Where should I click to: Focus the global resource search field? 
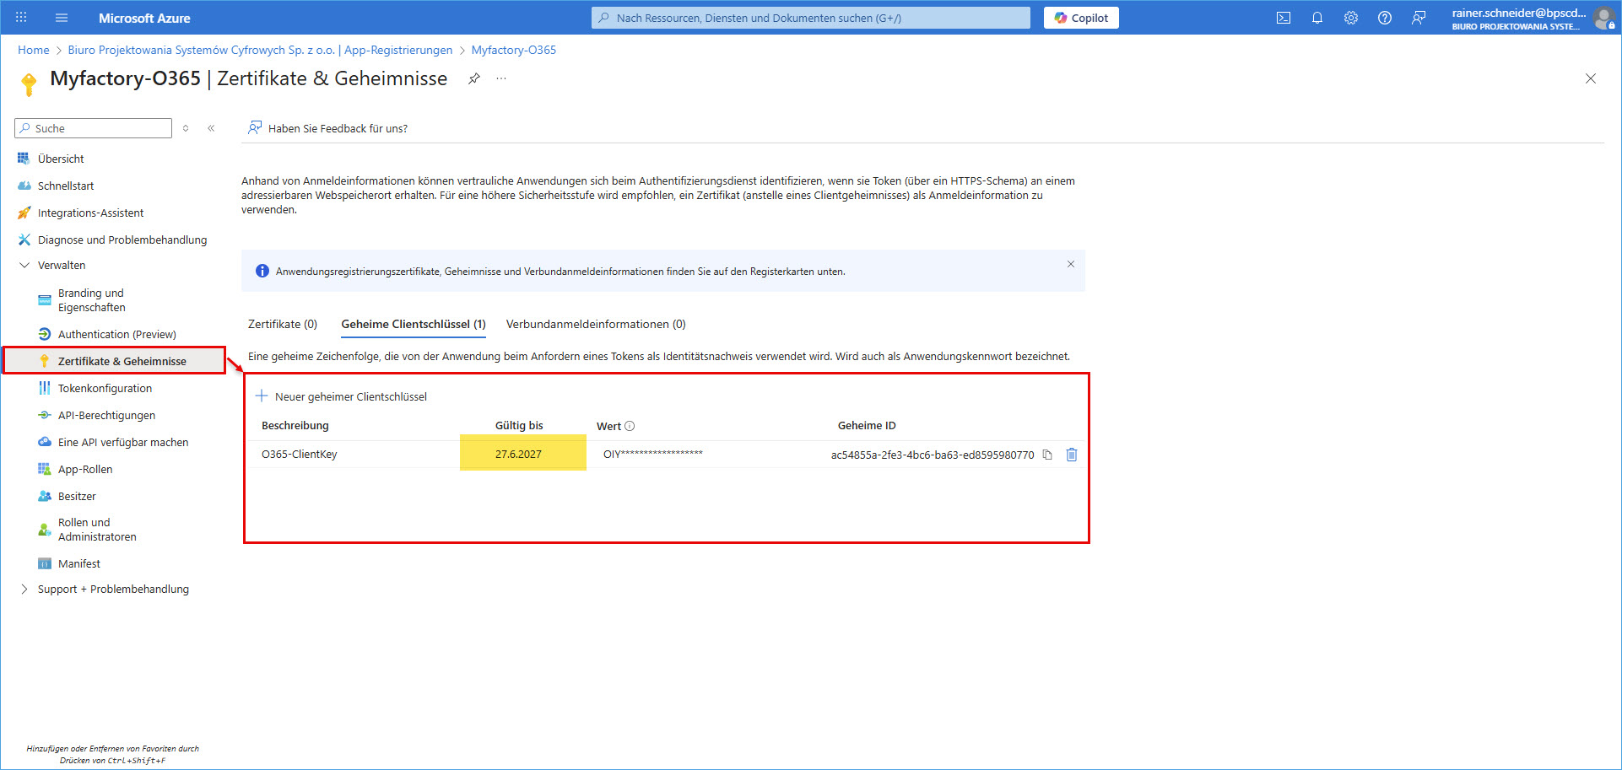[x=810, y=18]
